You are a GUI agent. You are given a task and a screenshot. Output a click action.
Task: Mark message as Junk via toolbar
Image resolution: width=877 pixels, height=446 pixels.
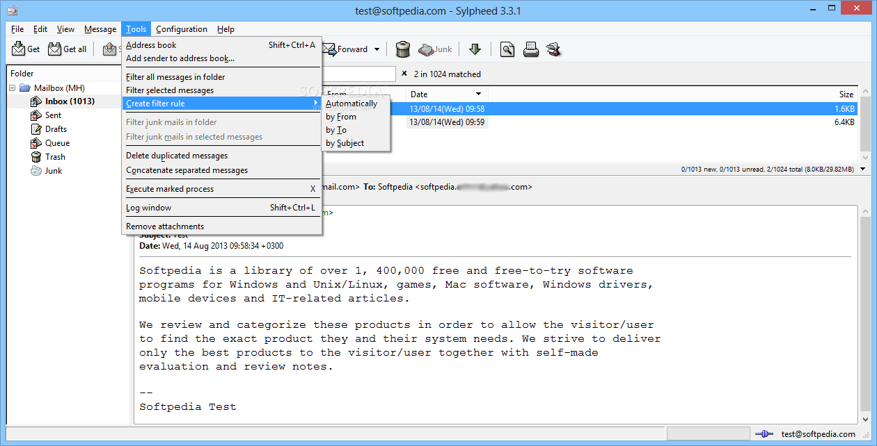(x=435, y=49)
